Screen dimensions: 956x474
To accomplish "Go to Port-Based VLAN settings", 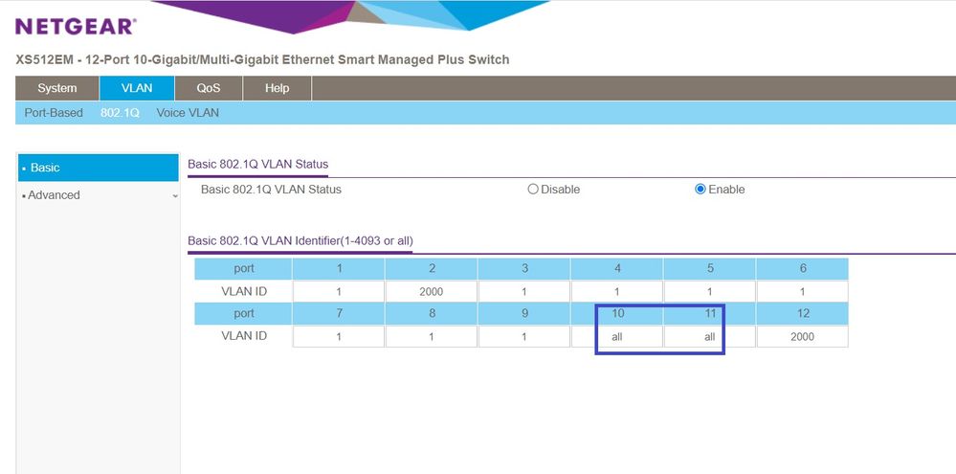I will click(54, 113).
